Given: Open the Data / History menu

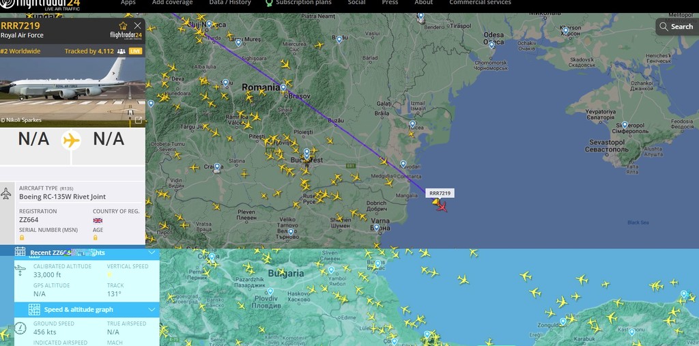Looking at the screenshot, I should tap(230, 3).
